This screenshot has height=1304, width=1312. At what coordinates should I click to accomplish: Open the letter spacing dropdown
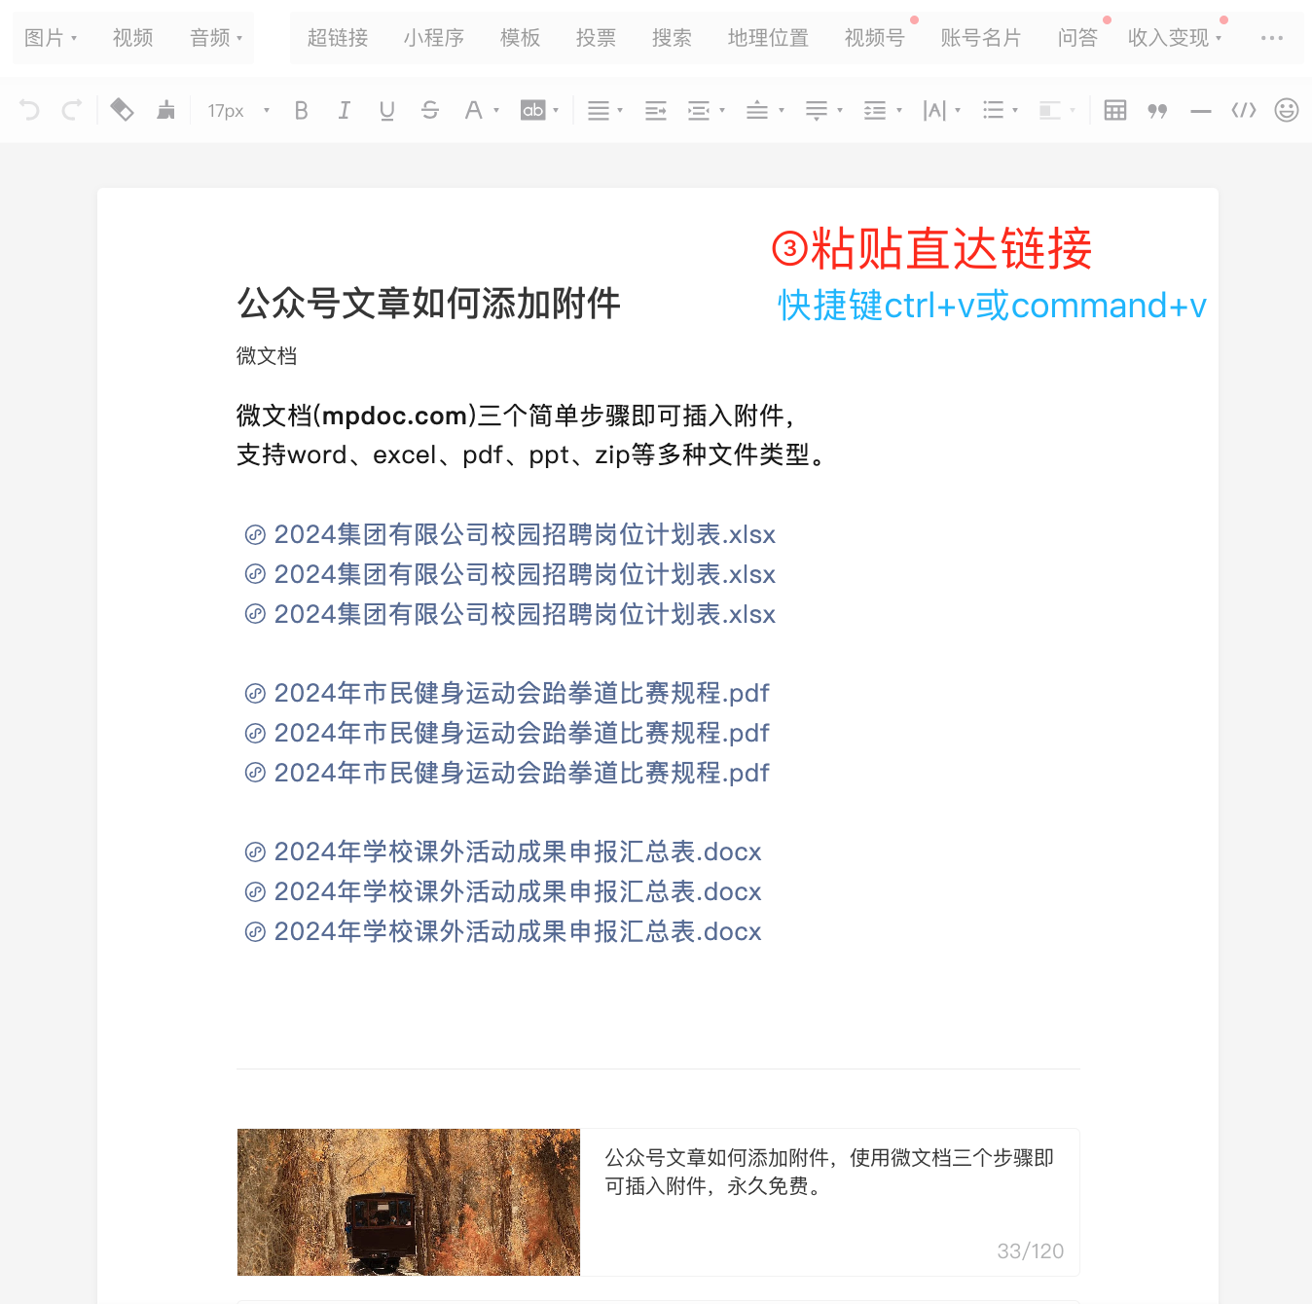[x=941, y=110]
